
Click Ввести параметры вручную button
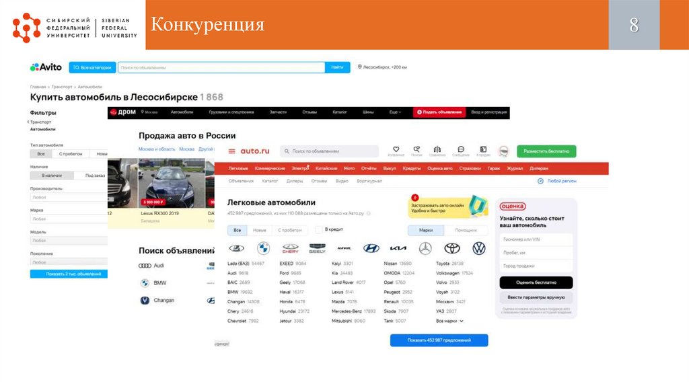tap(536, 297)
